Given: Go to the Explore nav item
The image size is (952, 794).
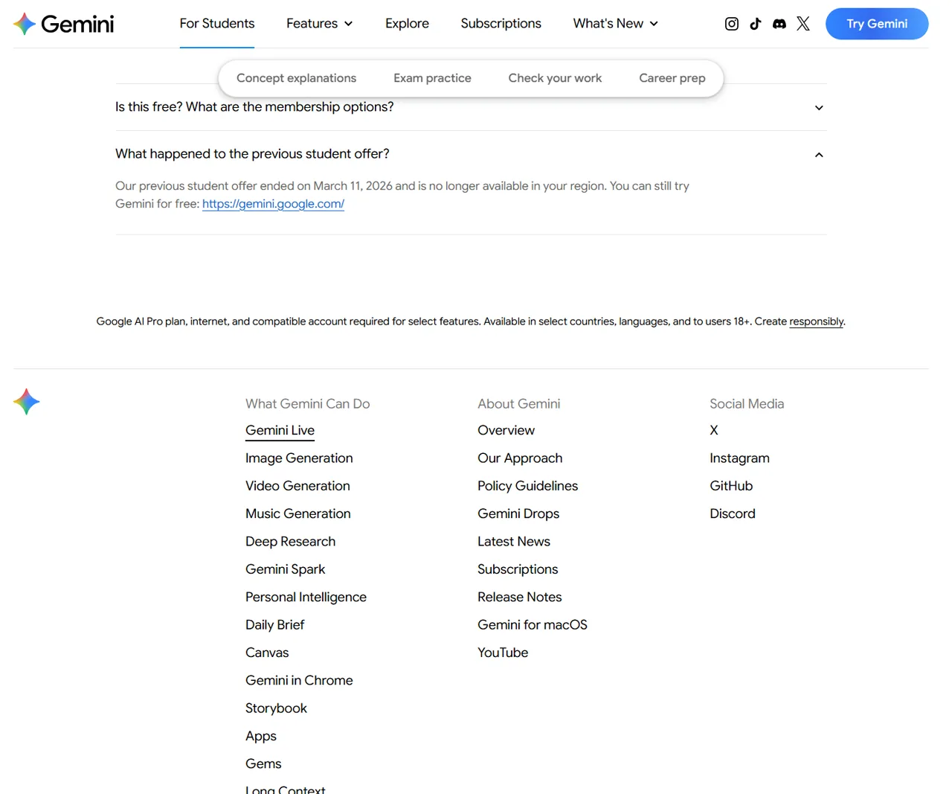Looking at the screenshot, I should click(407, 24).
